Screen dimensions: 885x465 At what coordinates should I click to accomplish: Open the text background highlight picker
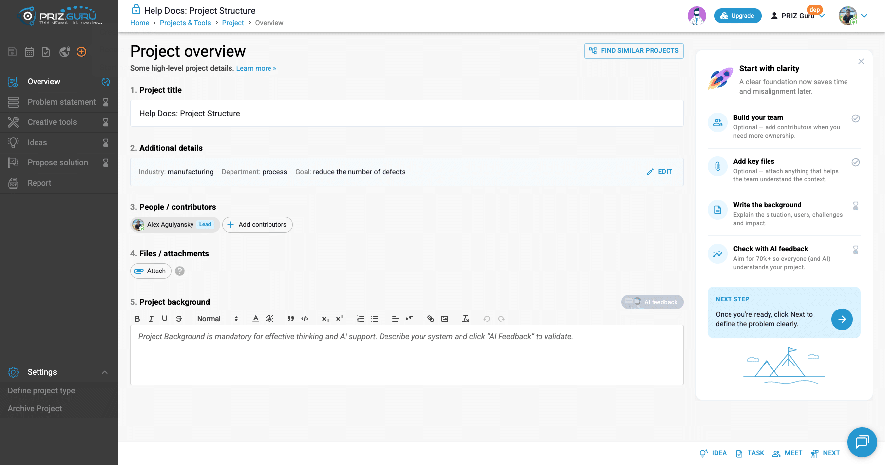click(269, 319)
